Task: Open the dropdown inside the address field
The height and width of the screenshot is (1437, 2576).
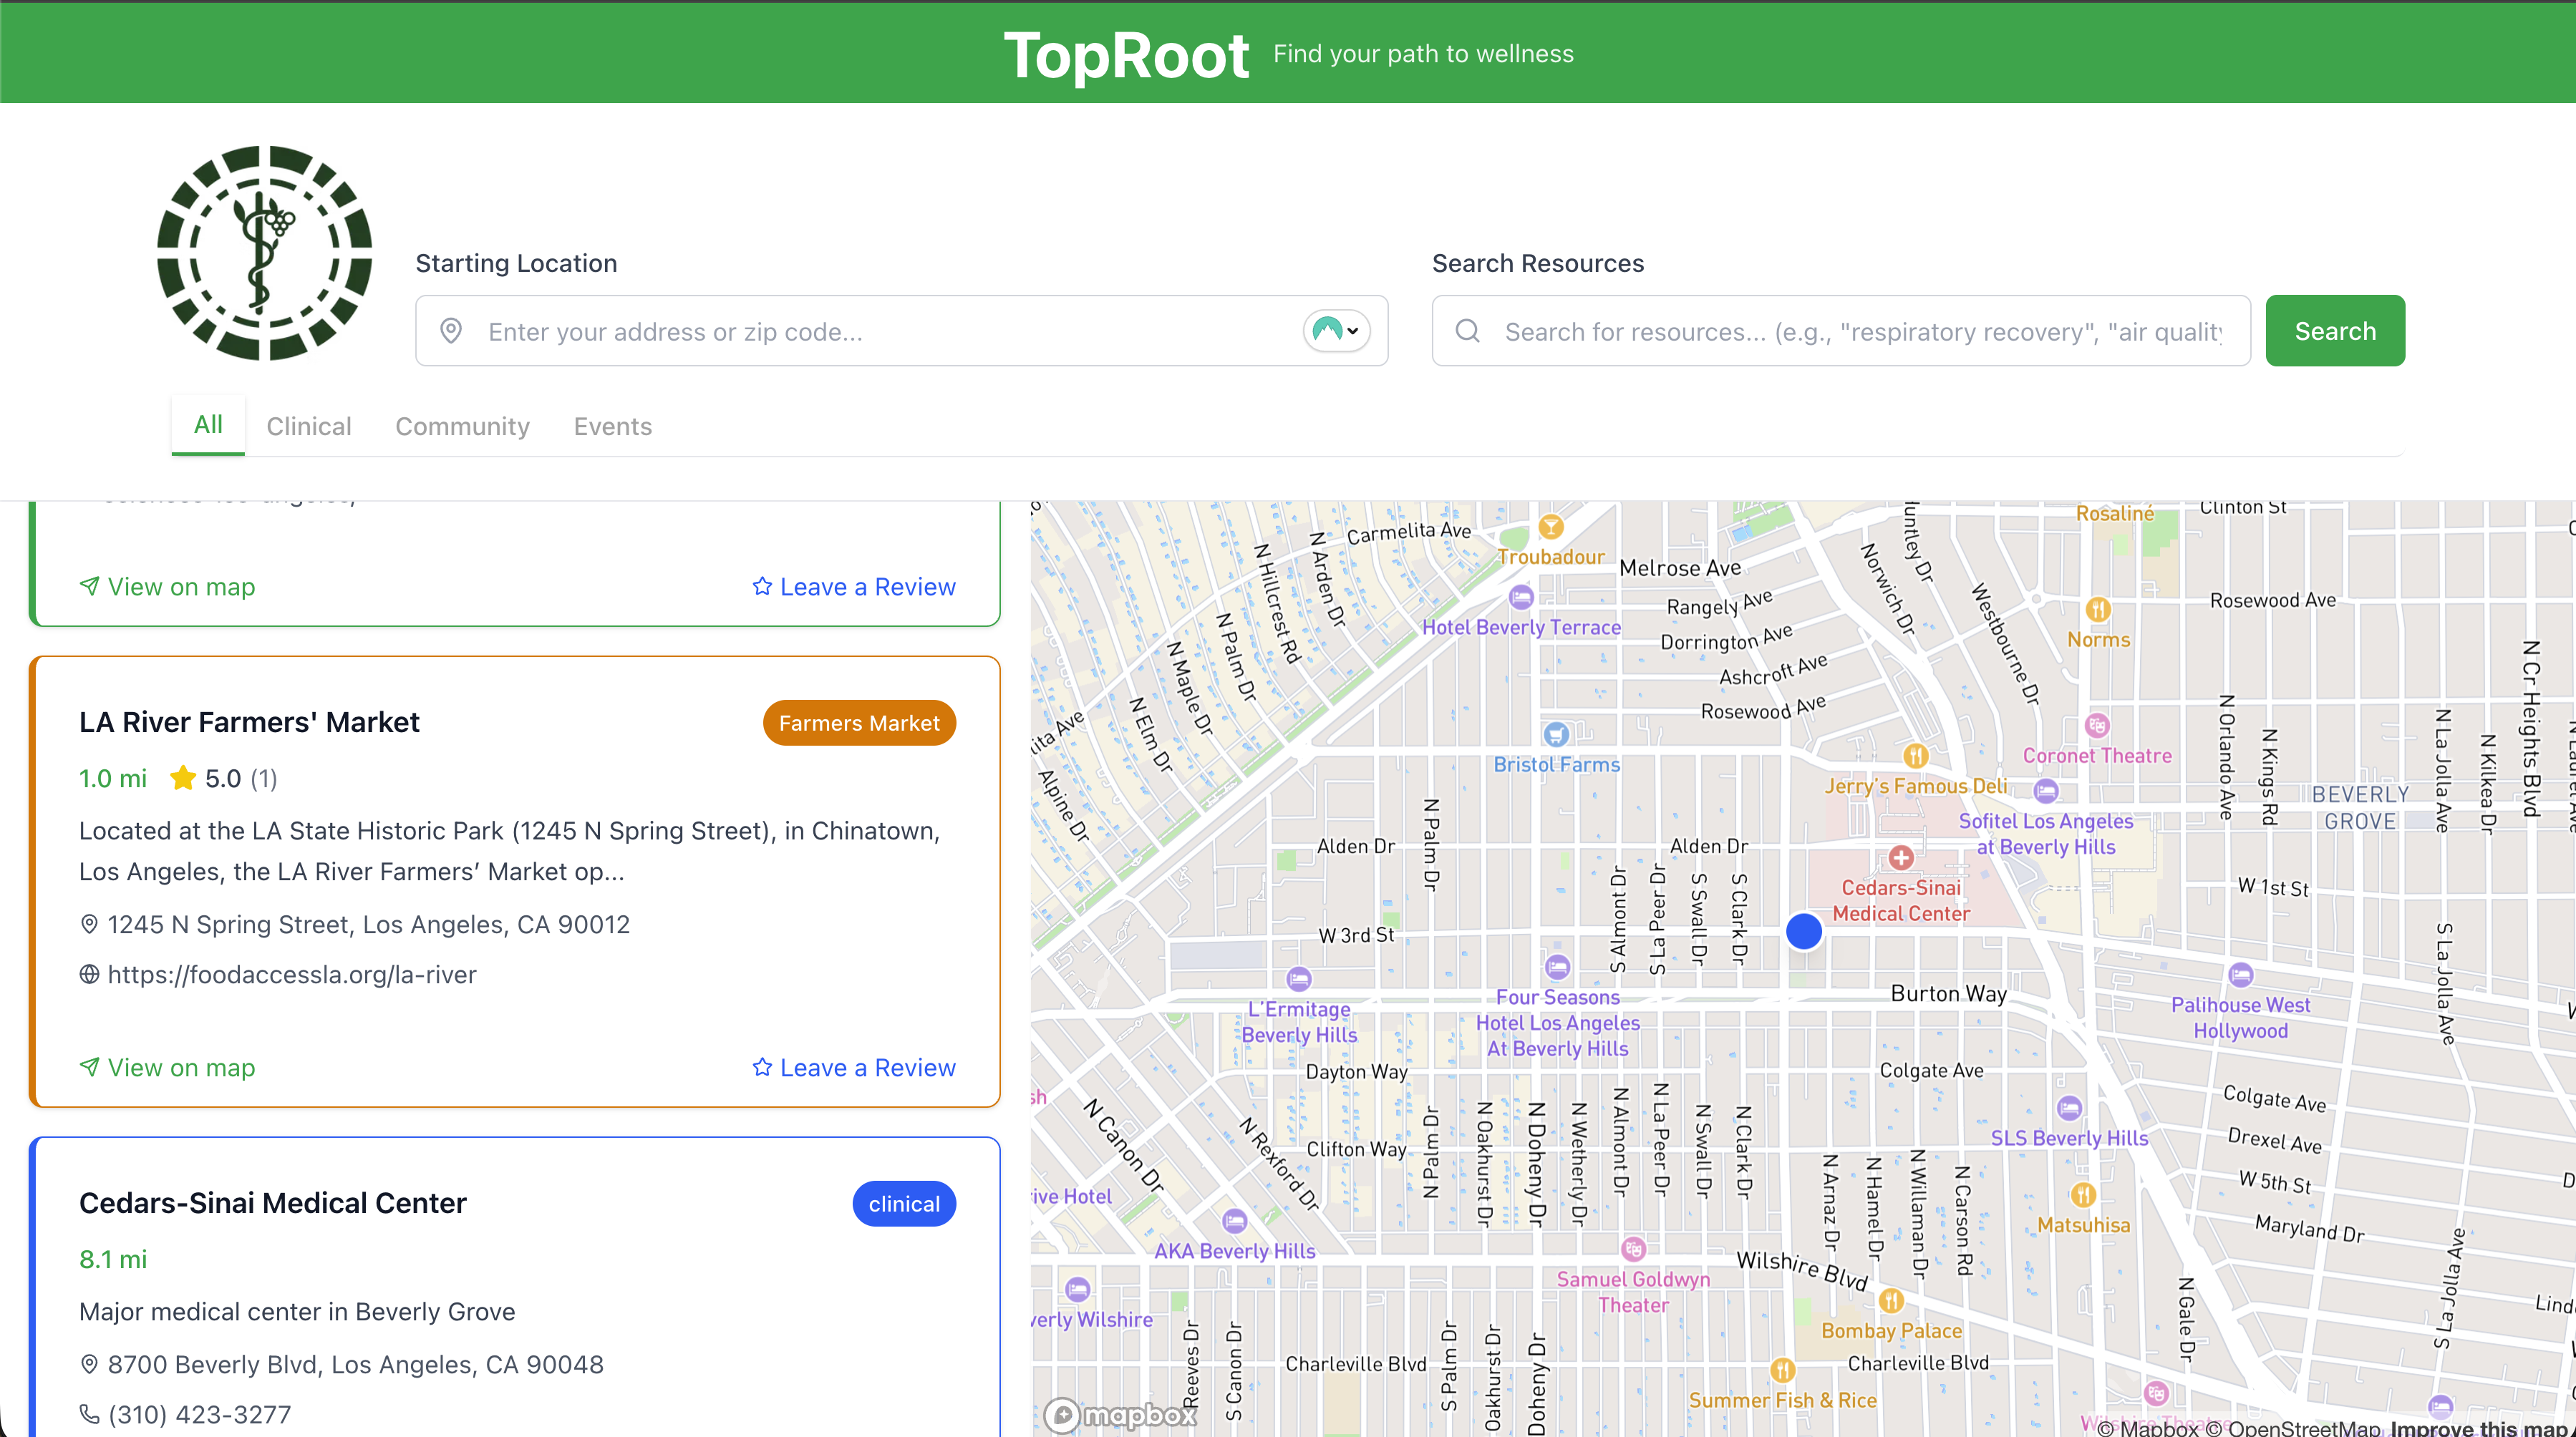Action: pos(1336,331)
